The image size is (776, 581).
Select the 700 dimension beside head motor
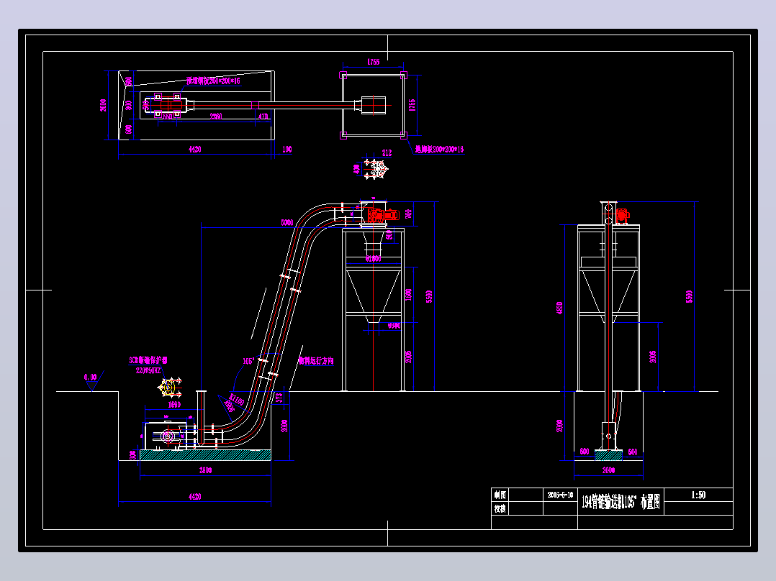click(x=408, y=214)
